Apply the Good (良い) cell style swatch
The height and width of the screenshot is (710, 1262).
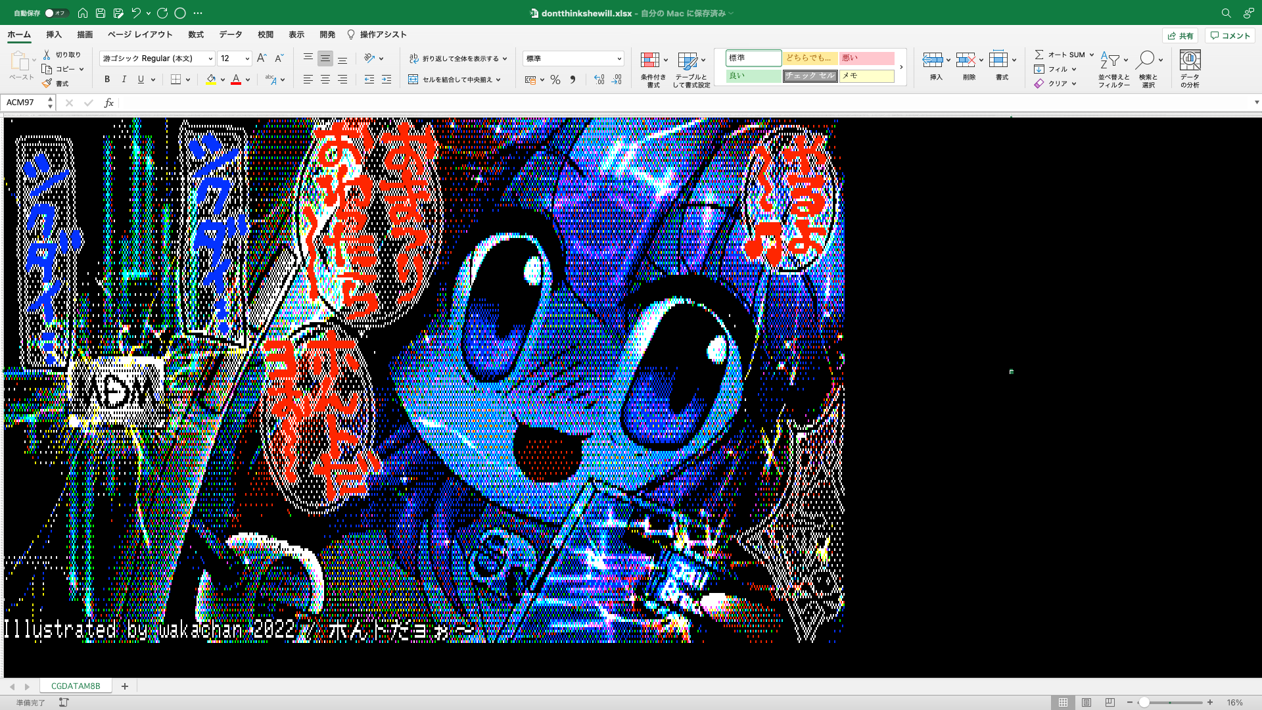(x=753, y=76)
